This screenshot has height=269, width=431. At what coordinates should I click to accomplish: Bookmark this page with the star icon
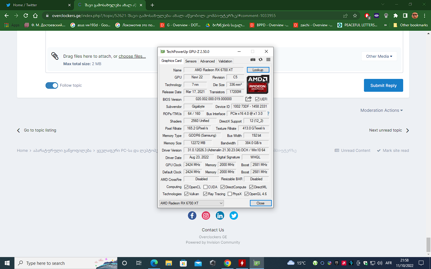click(x=355, y=16)
